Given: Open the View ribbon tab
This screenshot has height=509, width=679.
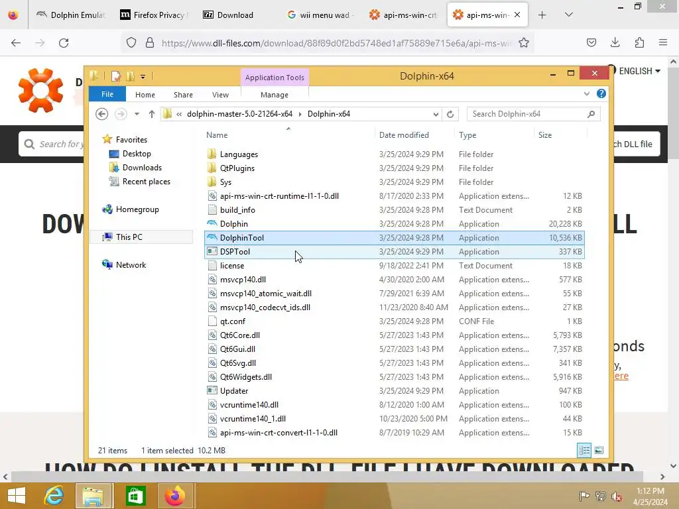Looking at the screenshot, I should coord(220,94).
